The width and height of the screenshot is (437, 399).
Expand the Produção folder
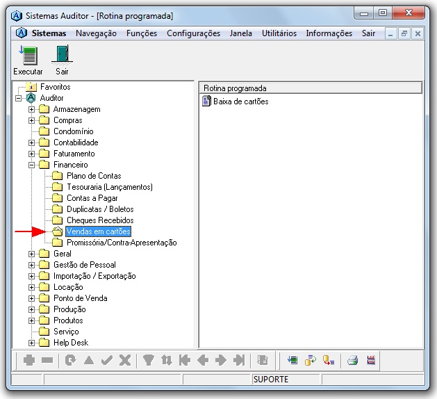point(31,309)
